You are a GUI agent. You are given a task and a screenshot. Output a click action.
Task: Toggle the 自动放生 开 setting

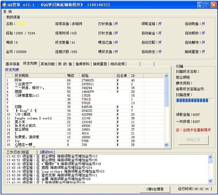pyautogui.click(x=160, y=52)
